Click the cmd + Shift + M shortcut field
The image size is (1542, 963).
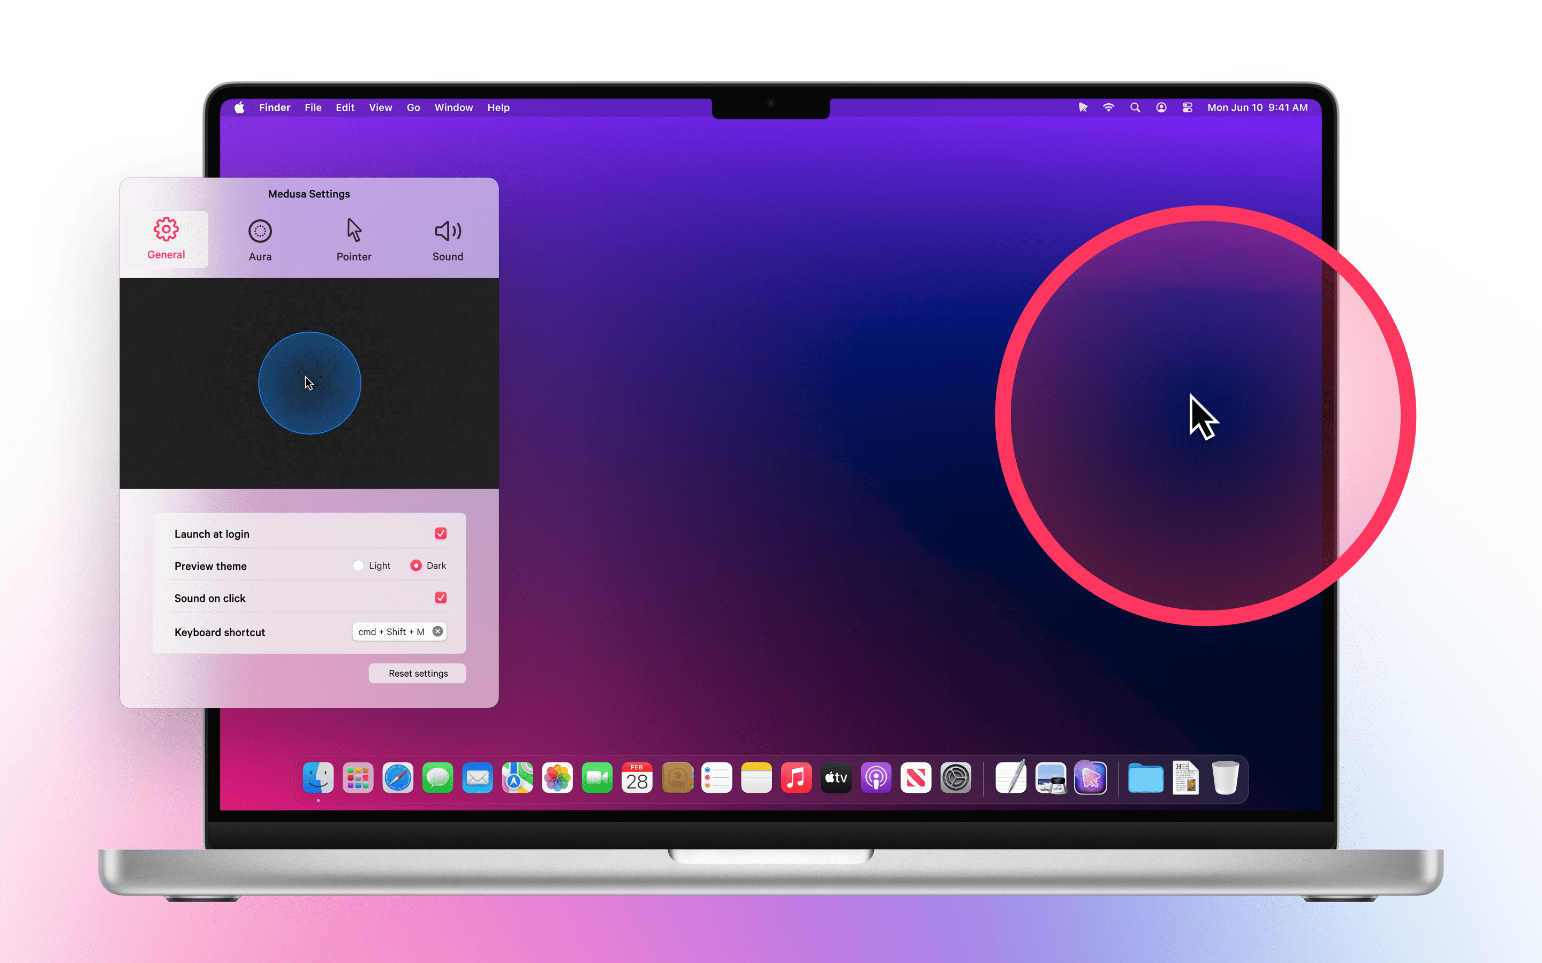point(399,632)
